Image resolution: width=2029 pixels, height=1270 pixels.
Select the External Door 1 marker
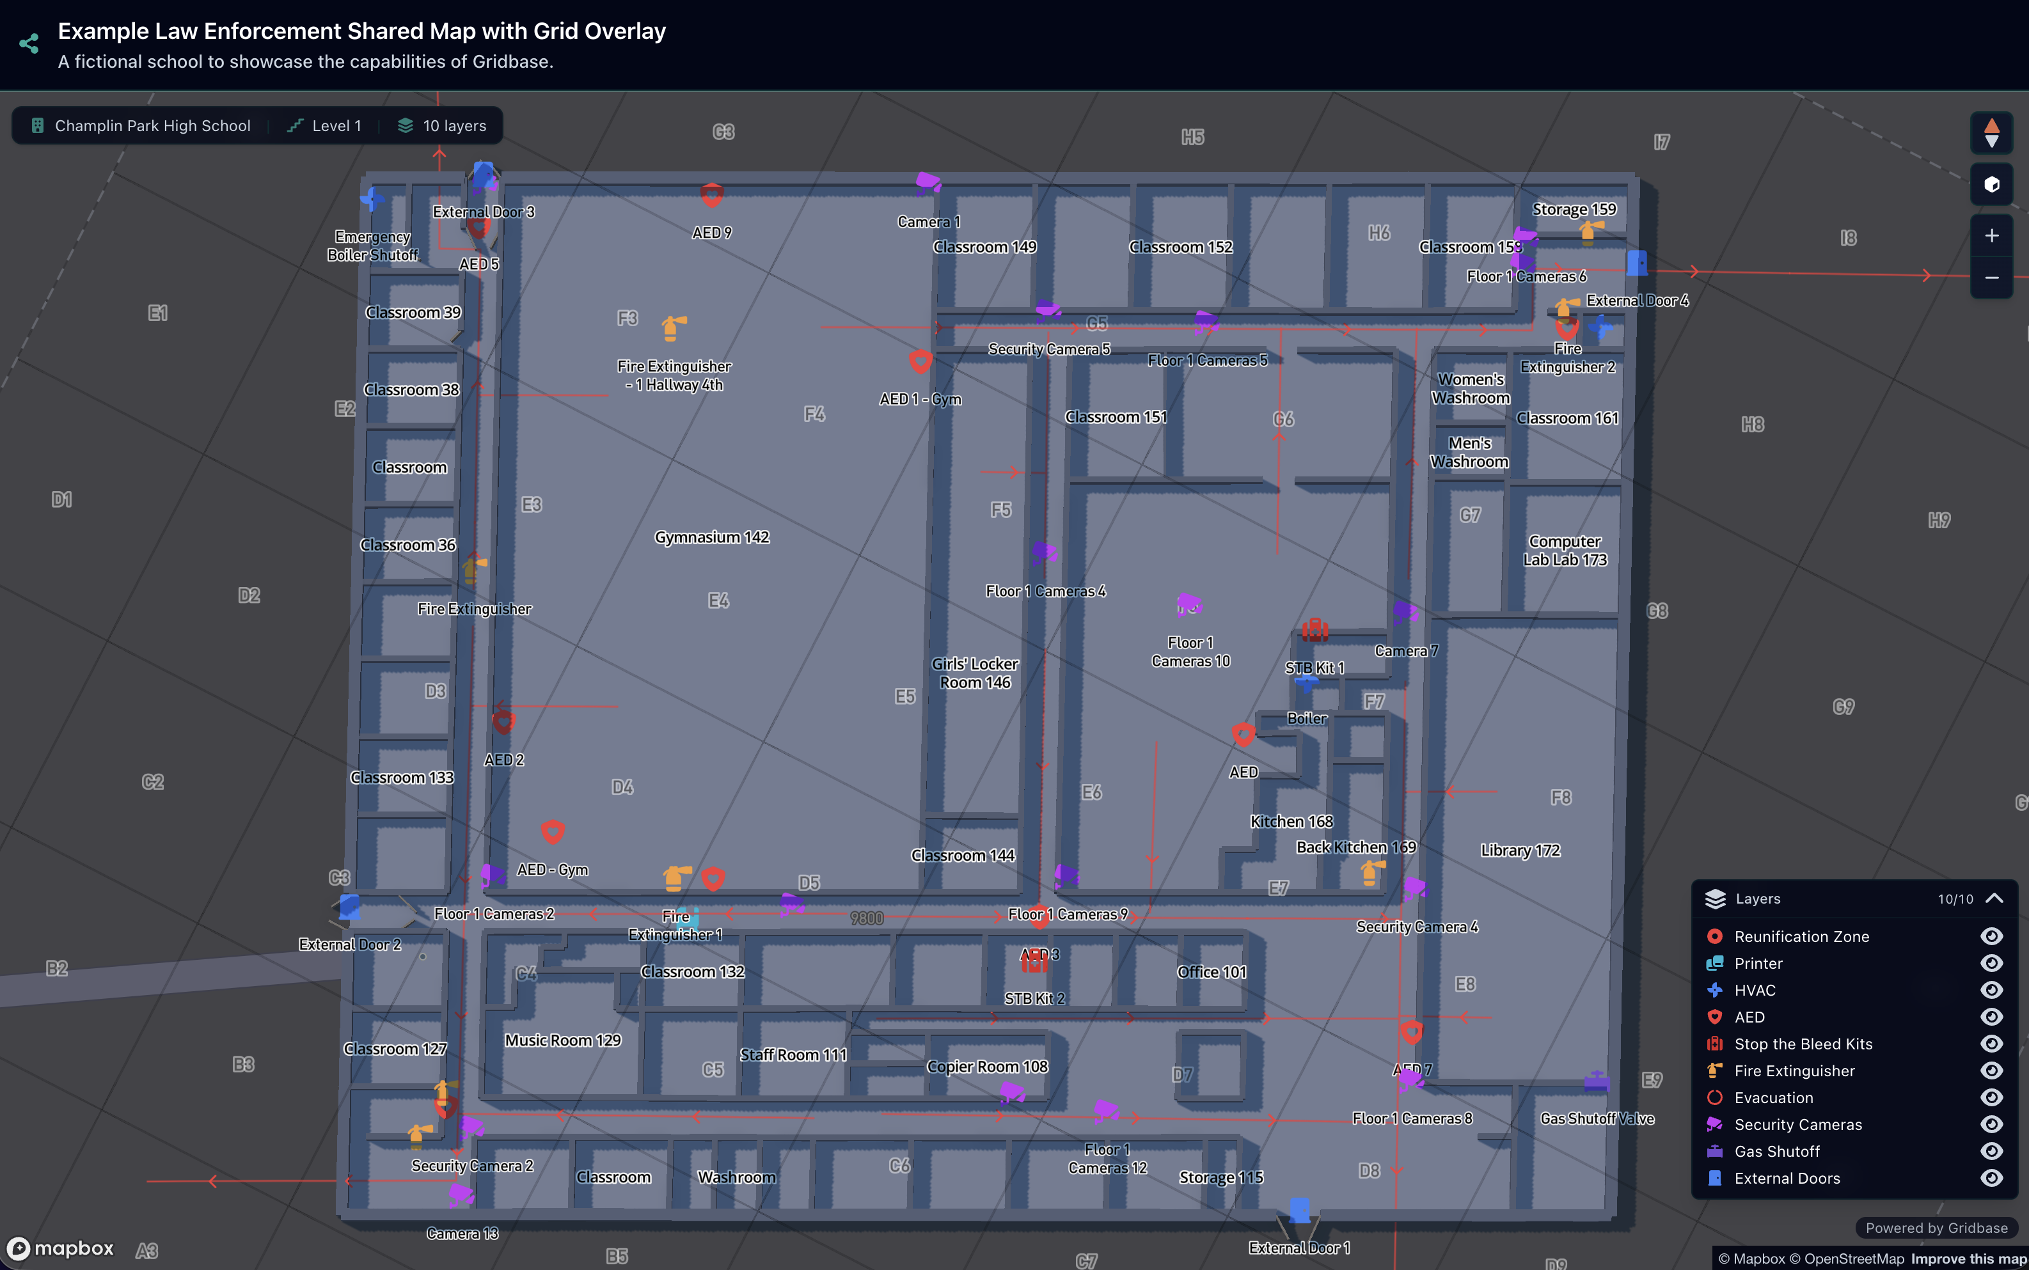(x=1299, y=1211)
